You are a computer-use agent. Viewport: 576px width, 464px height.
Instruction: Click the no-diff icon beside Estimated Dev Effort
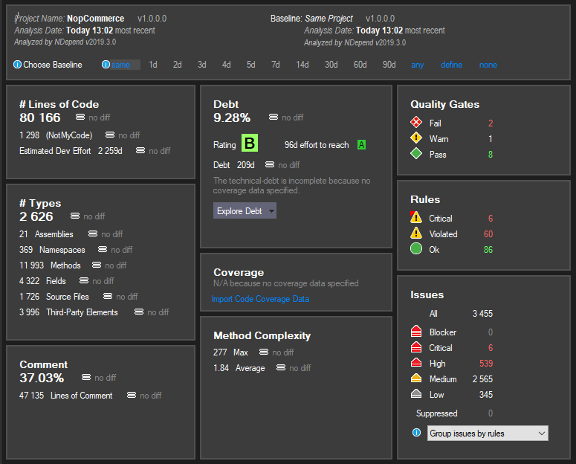pos(140,150)
